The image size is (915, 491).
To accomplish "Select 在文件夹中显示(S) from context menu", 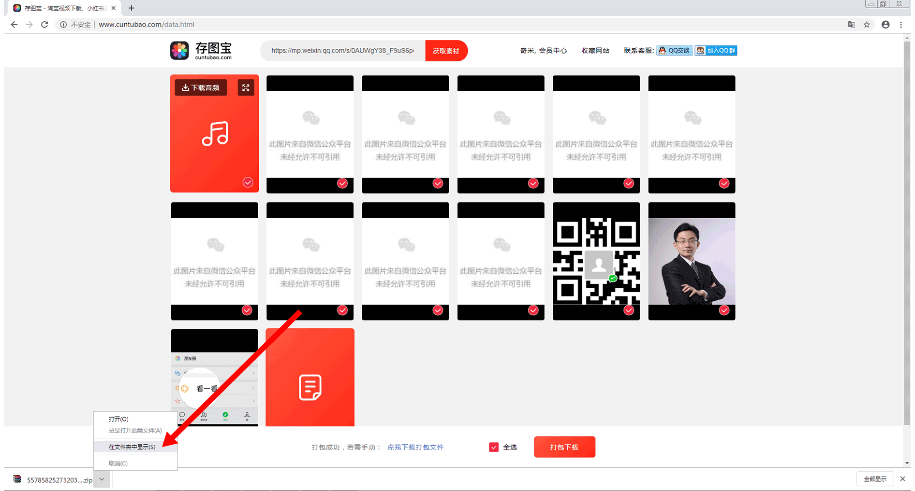I will coord(132,447).
